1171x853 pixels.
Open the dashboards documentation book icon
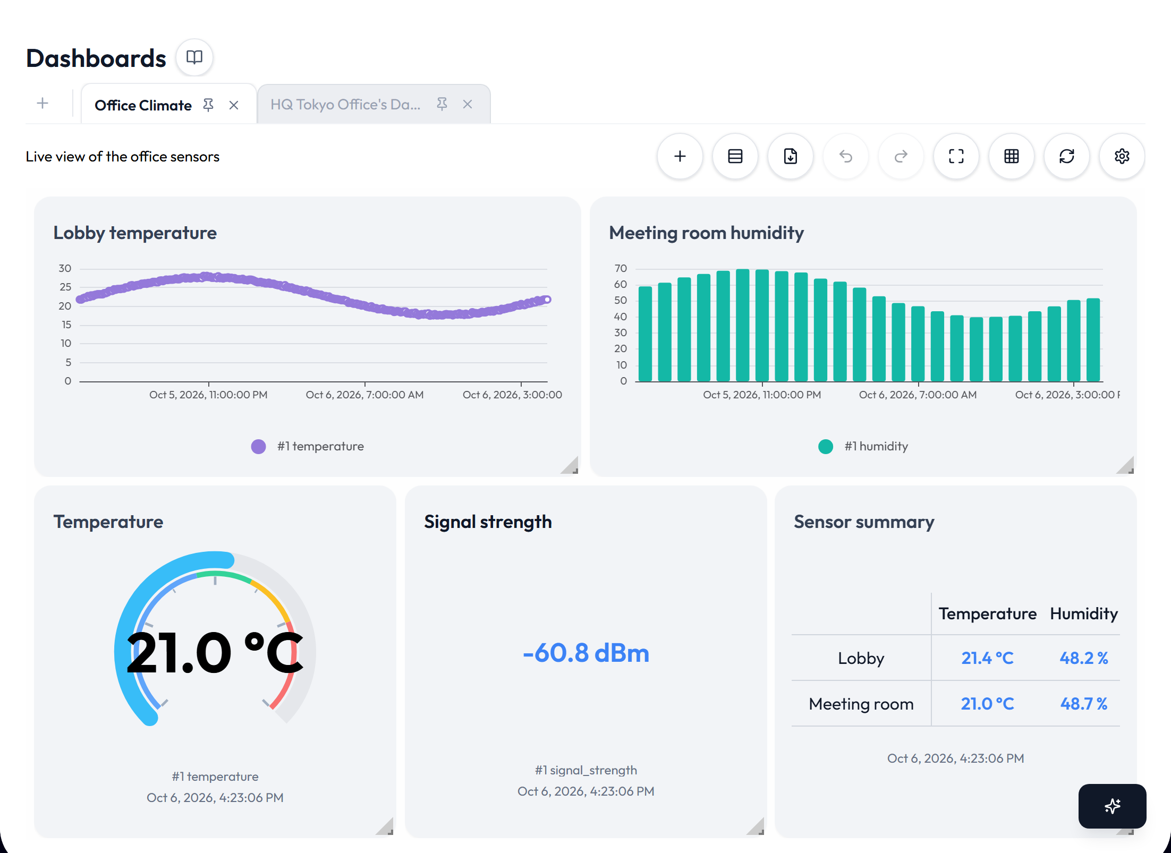pos(194,57)
